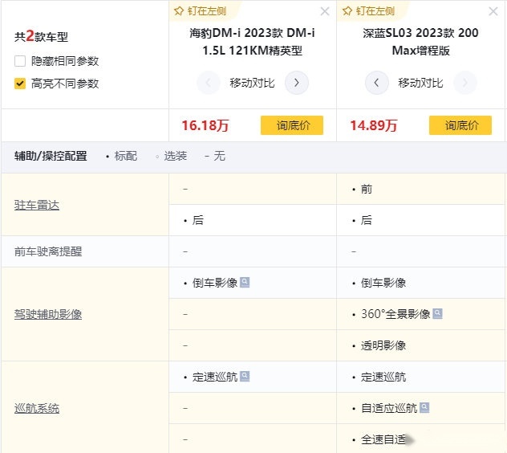Click 移动对比 label under 海豹DM-i
This screenshot has height=453, width=507.
(252, 83)
